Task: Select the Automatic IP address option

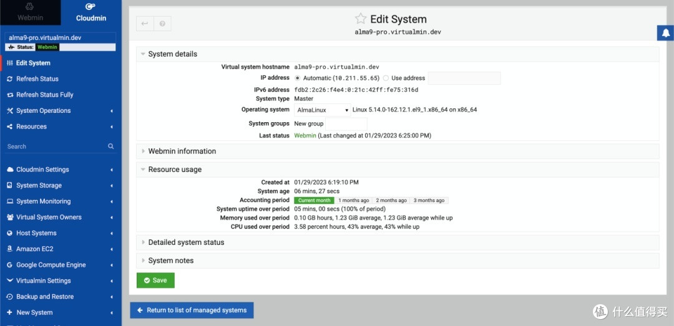Action: click(x=298, y=78)
